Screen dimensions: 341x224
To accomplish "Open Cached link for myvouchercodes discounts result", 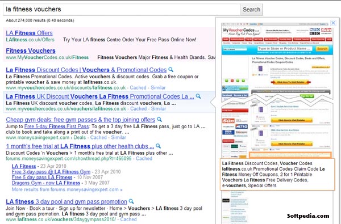I will coord(138,88).
